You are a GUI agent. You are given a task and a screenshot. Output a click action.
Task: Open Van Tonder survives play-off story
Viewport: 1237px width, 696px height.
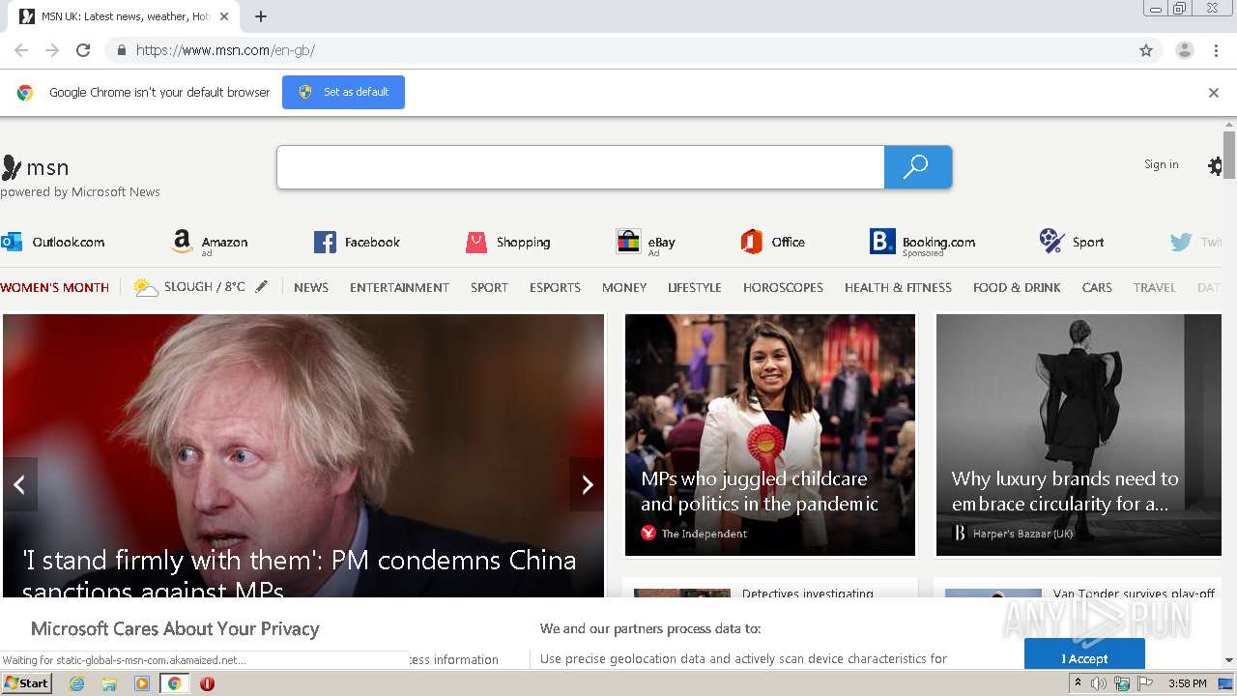1134,594
